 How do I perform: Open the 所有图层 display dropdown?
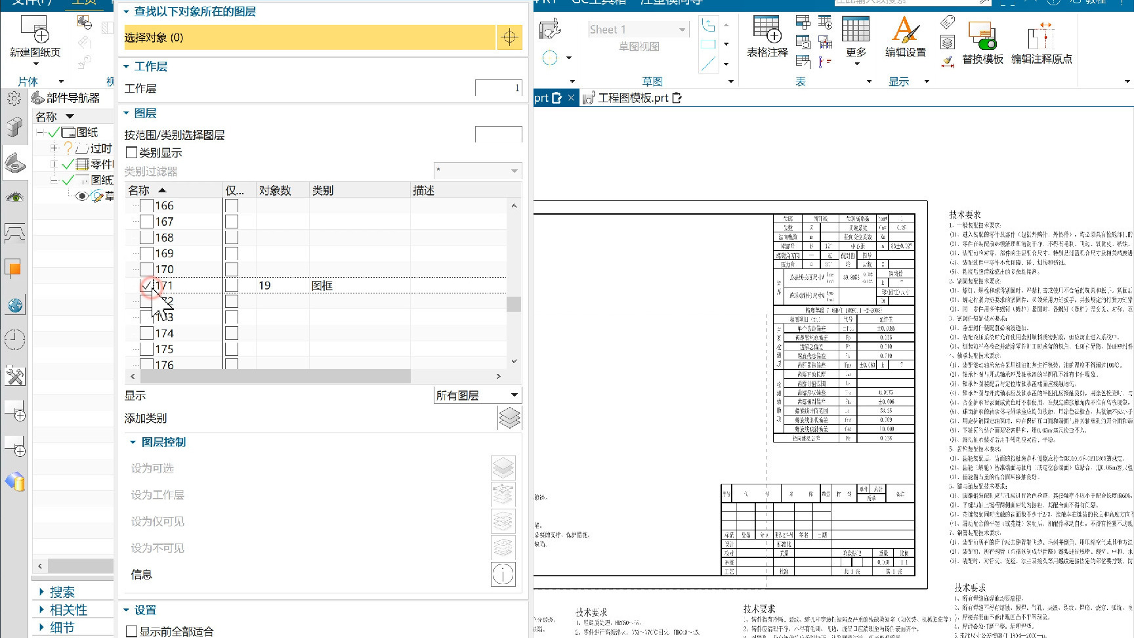tap(477, 394)
